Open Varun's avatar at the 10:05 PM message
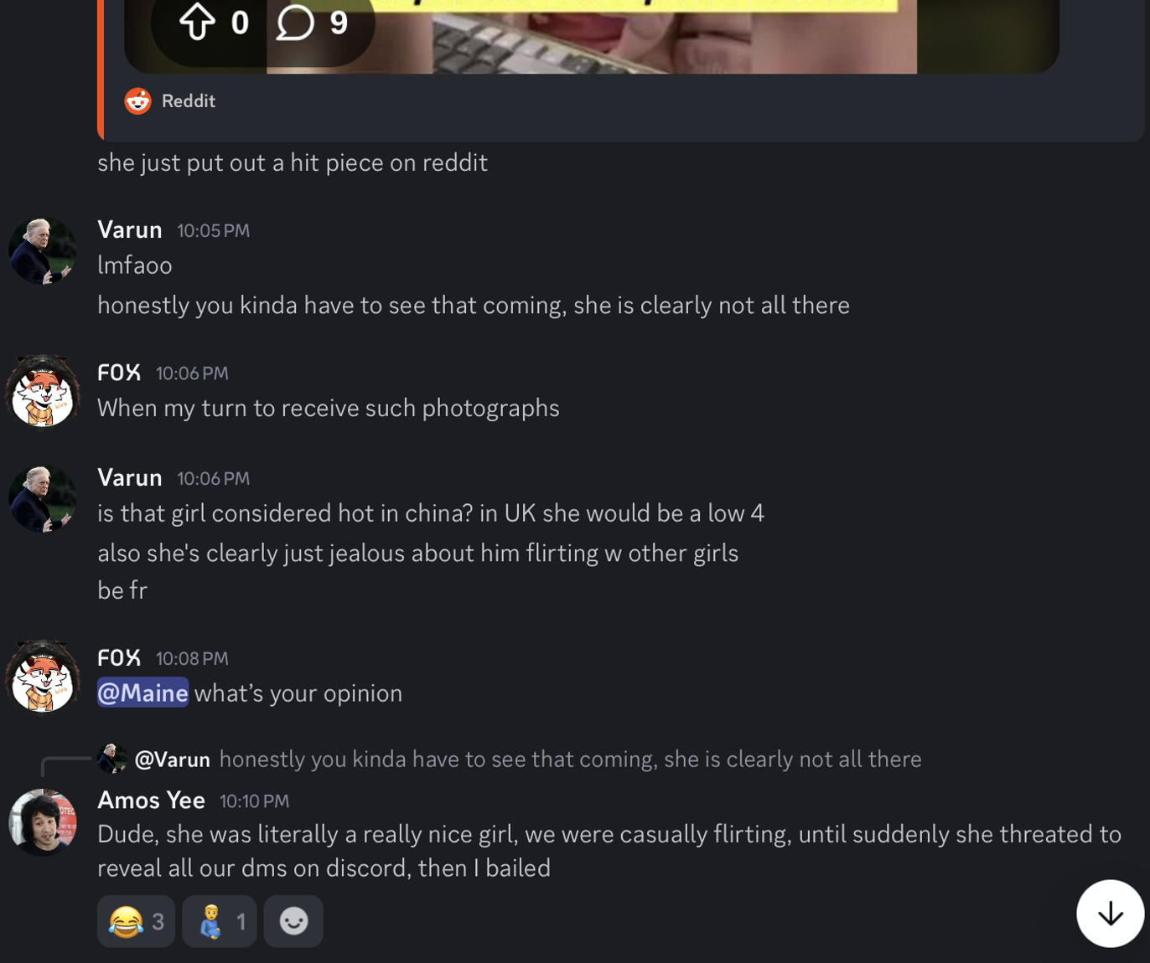 point(43,250)
